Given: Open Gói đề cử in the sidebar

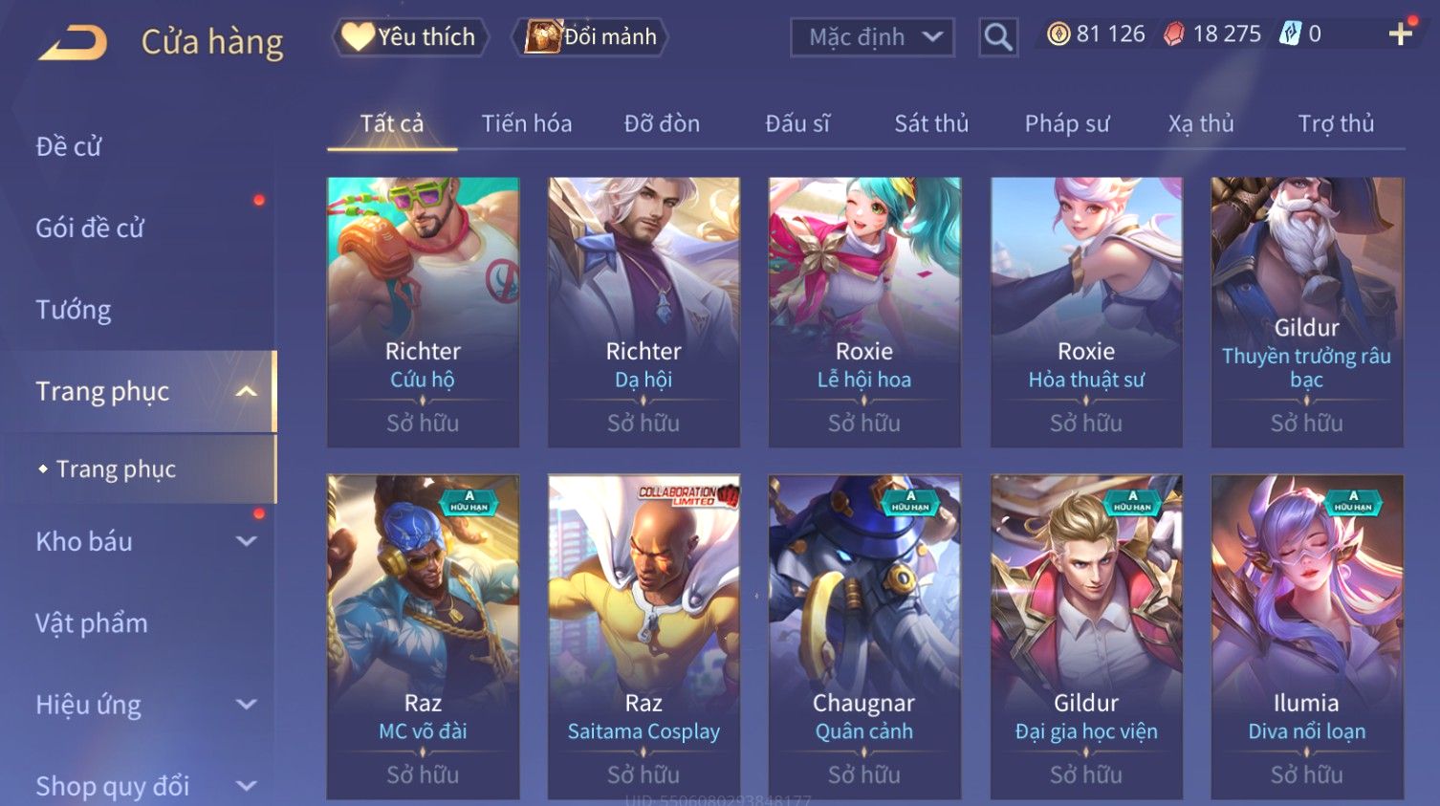Looking at the screenshot, I should click(90, 228).
